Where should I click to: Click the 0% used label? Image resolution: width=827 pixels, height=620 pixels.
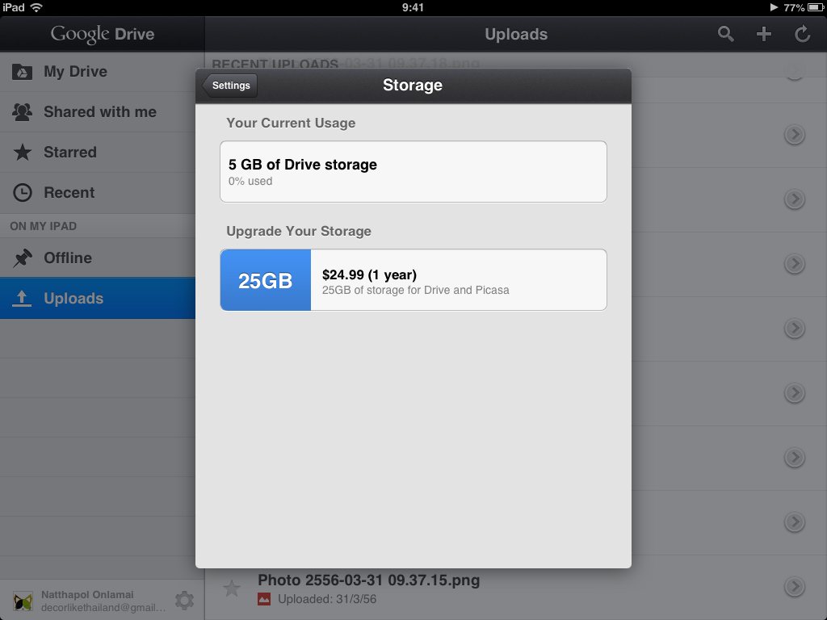250,182
